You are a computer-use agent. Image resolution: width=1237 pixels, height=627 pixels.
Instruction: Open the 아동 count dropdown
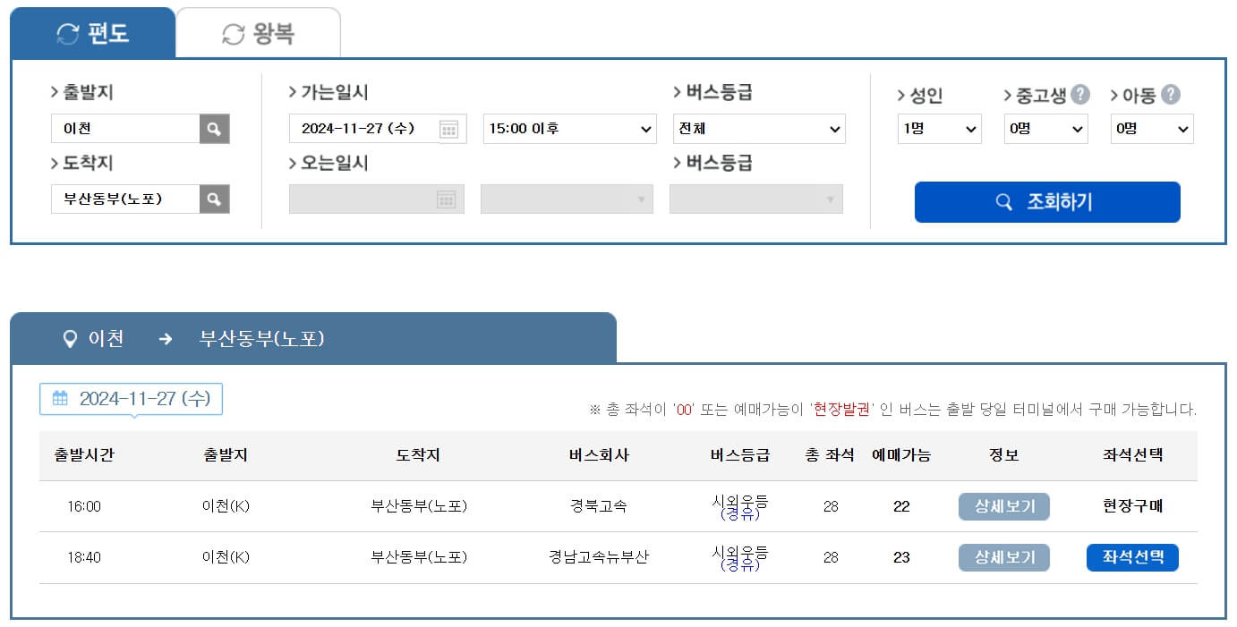pos(1152,128)
